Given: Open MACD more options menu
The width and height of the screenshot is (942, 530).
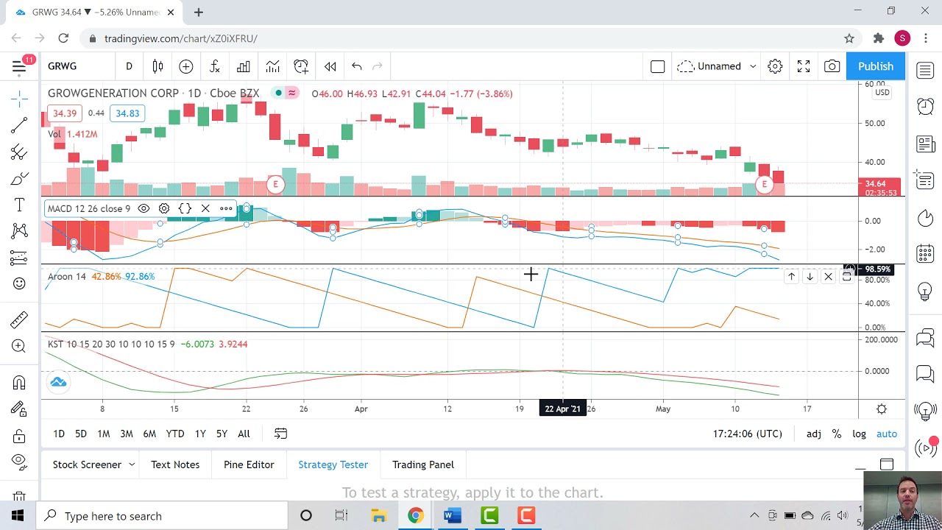Looking at the screenshot, I should pos(226,208).
